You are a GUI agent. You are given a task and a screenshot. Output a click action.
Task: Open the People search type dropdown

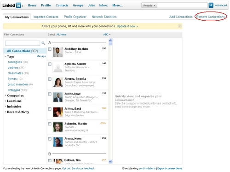[149, 6]
